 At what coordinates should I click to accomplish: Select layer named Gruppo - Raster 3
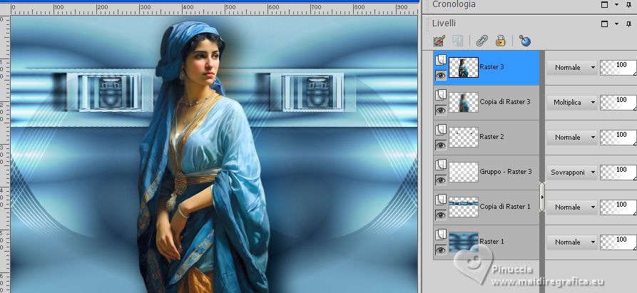506,172
